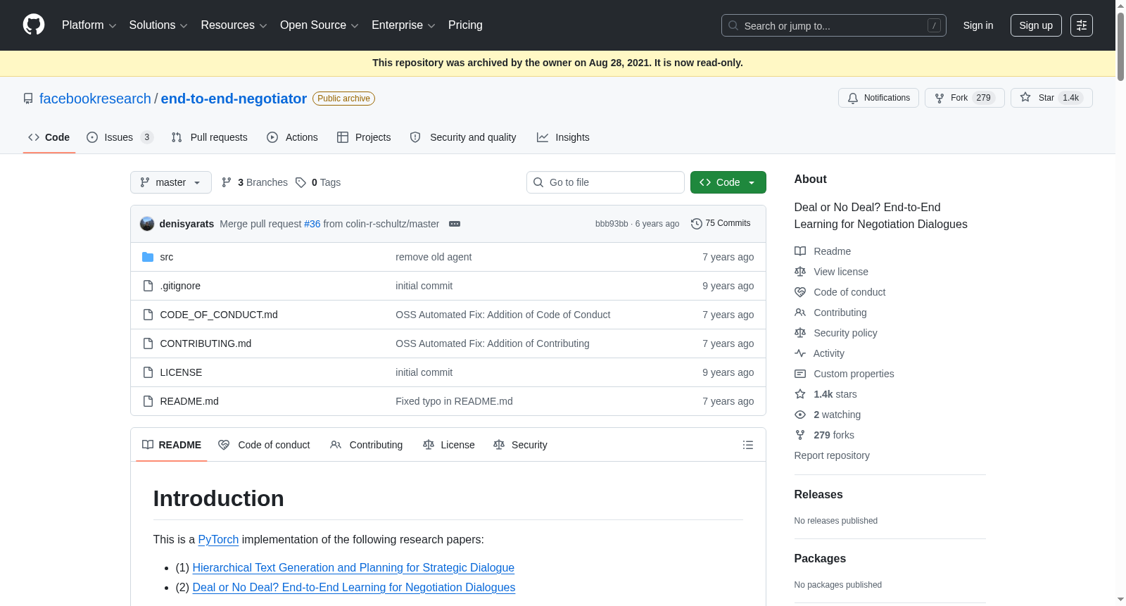Click the Go to file field
Screen dimensions: 1126x606
tap(605, 182)
